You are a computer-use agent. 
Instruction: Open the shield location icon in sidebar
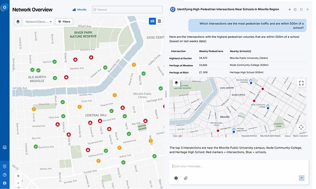click(x=5, y=166)
